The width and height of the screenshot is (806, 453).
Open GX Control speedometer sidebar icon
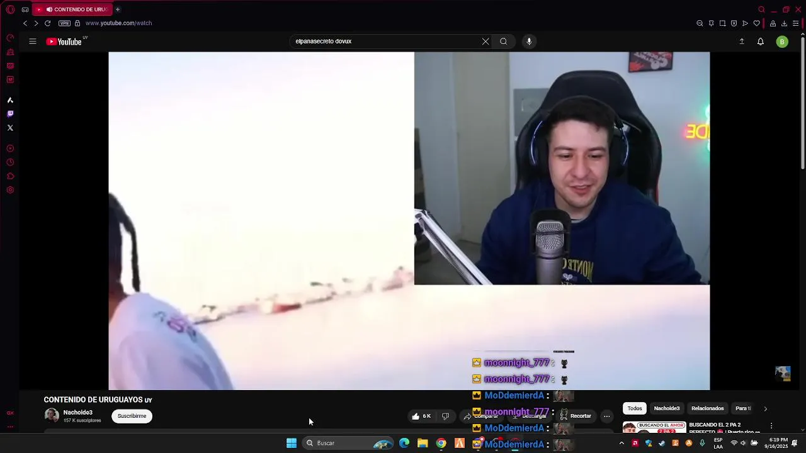(x=10, y=38)
